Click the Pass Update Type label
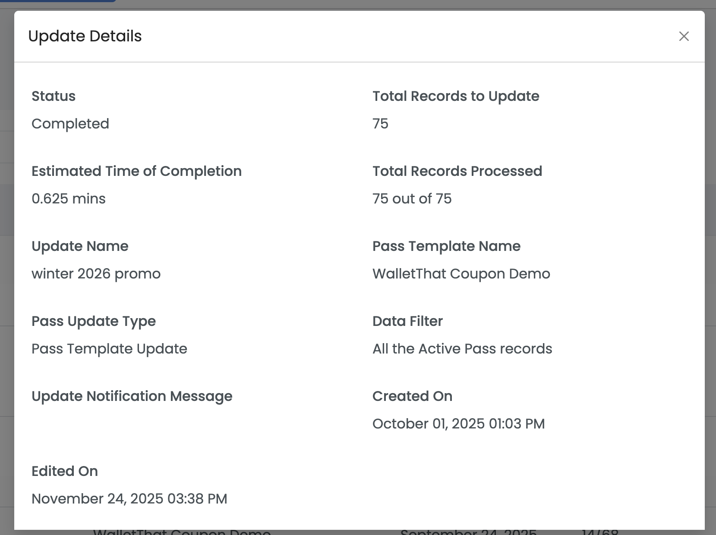 [94, 321]
